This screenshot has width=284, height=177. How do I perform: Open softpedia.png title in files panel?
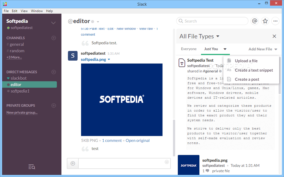215,160
